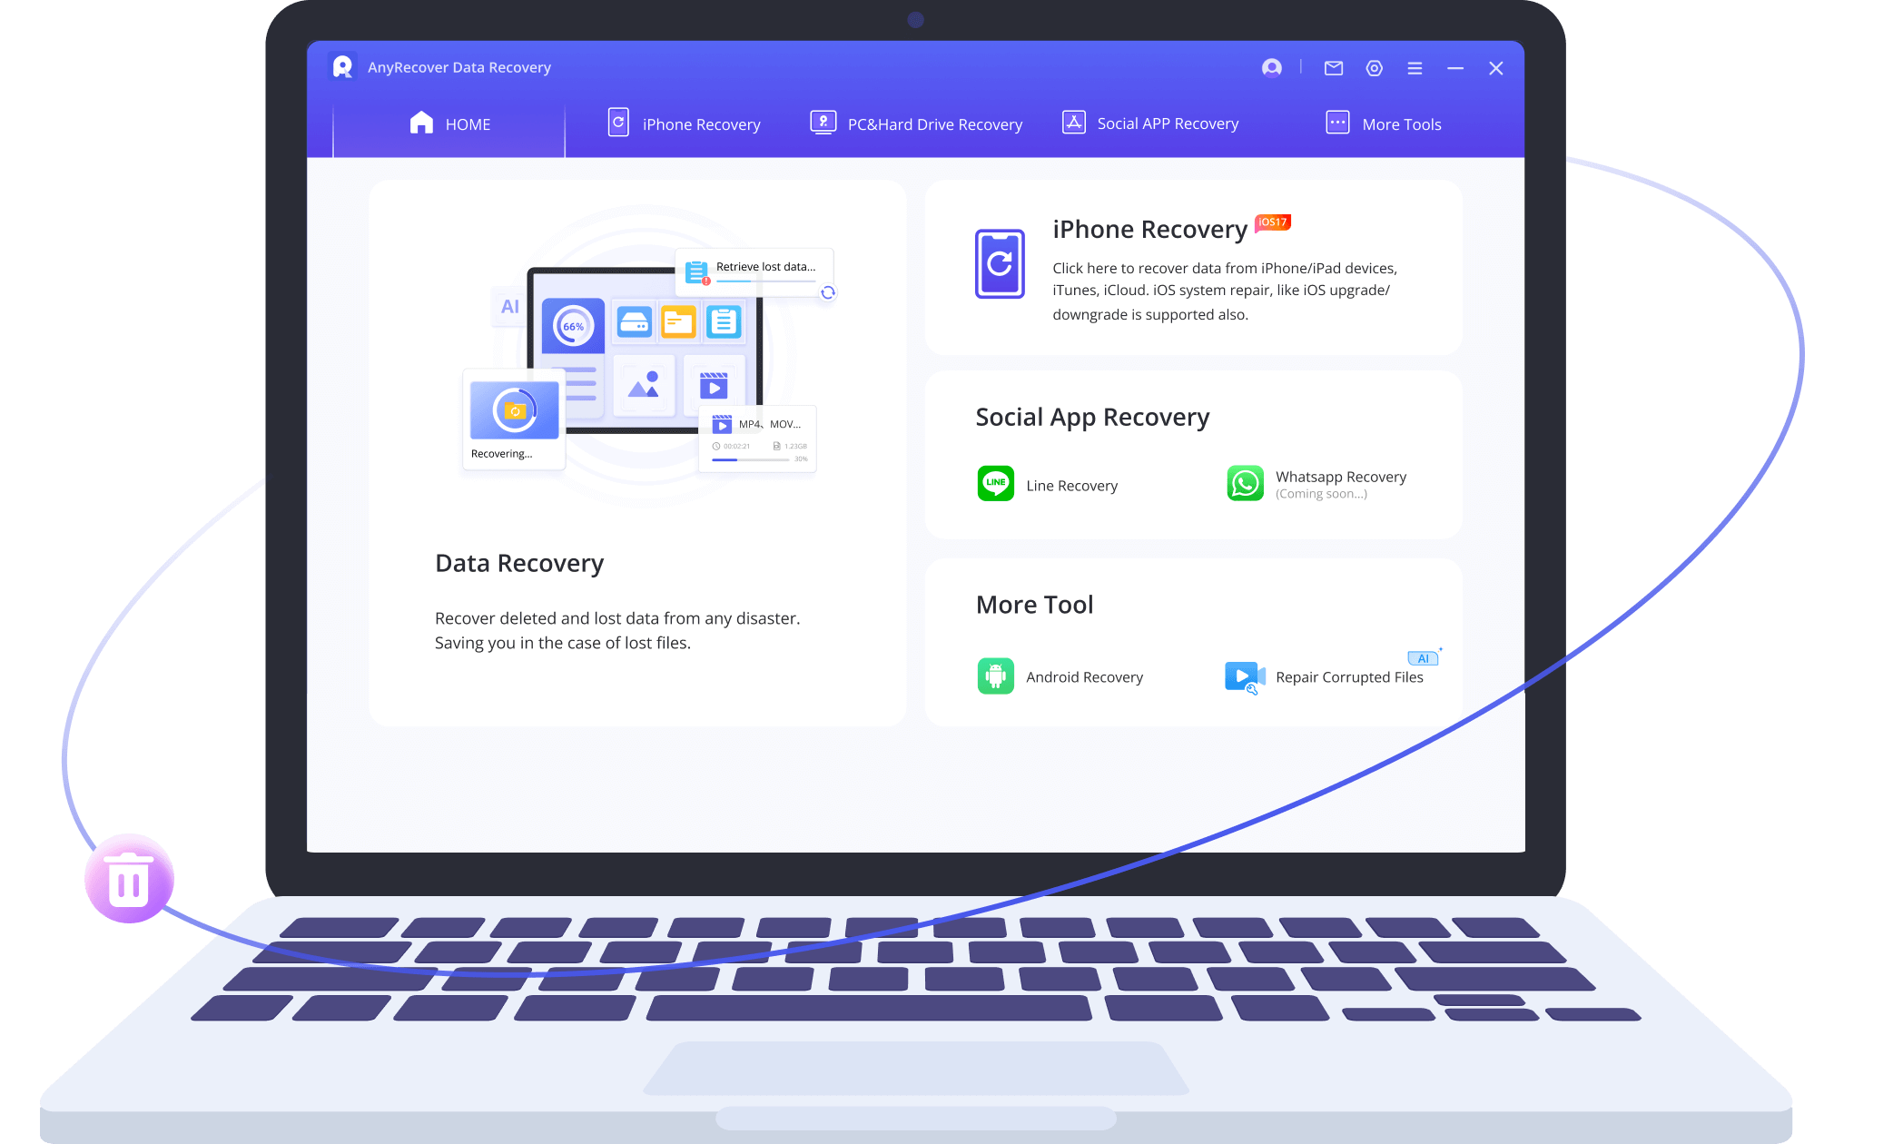Click the three-dot icon beside More Tools
Screen dimensions: 1893x1144
tap(1337, 123)
